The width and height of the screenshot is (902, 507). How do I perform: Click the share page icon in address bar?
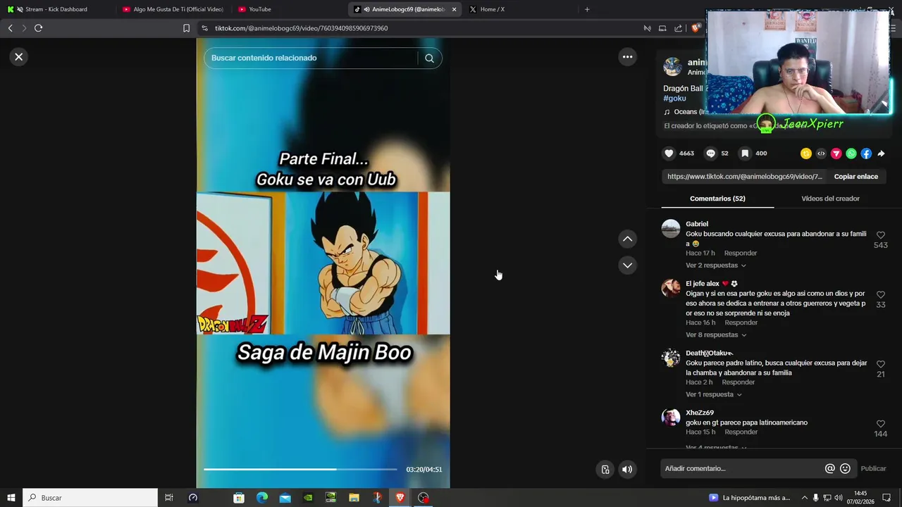coord(678,28)
